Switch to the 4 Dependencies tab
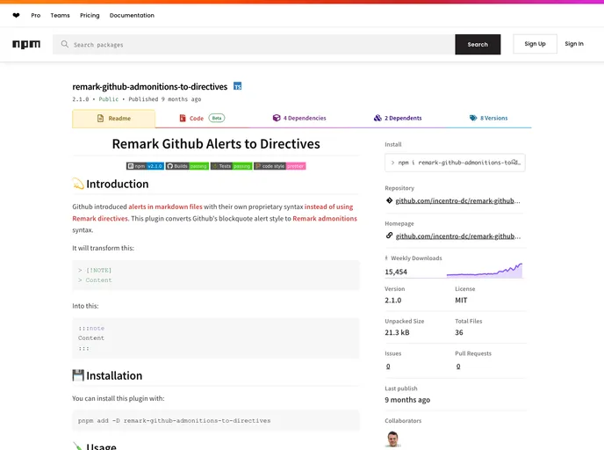 point(299,118)
